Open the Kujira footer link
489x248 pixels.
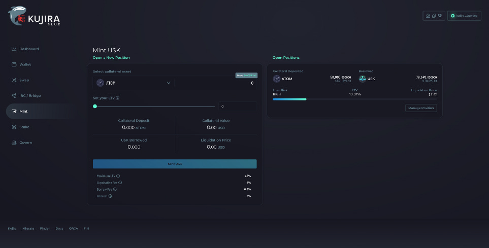(12, 228)
